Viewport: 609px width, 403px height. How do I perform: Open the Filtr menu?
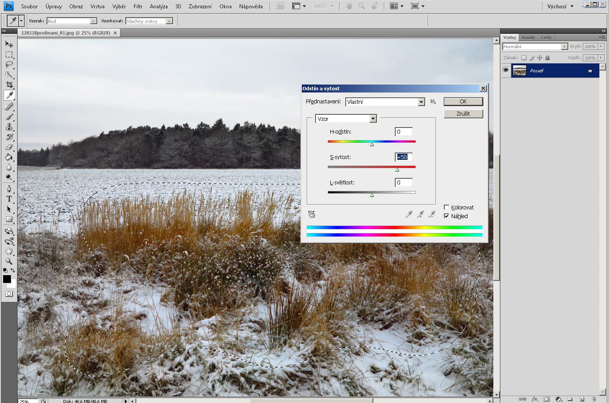[x=138, y=7]
